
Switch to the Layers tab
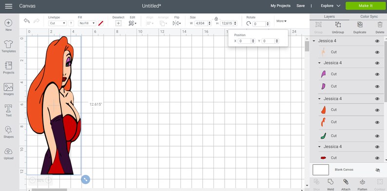coord(329,17)
